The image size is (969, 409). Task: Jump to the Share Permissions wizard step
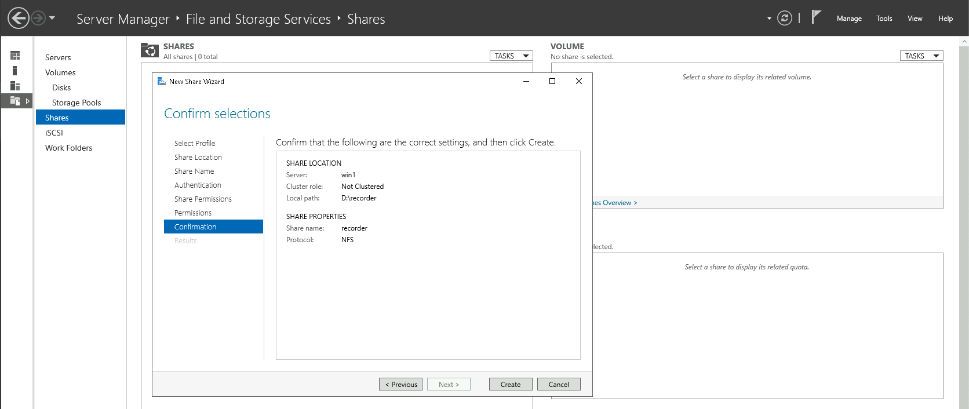point(203,199)
